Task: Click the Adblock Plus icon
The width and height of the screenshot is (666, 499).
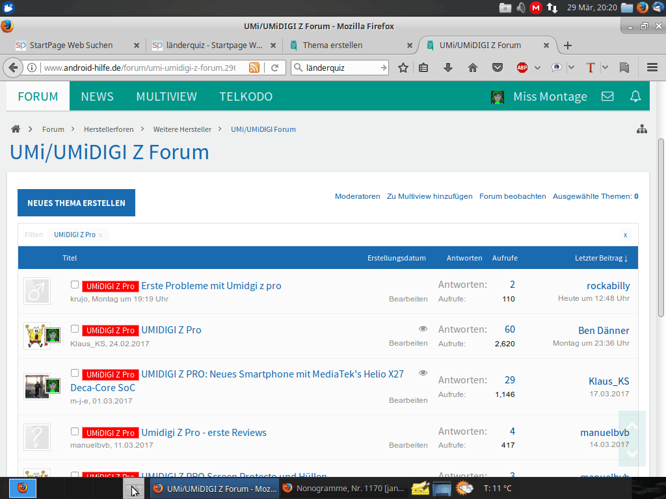Action: coord(522,68)
